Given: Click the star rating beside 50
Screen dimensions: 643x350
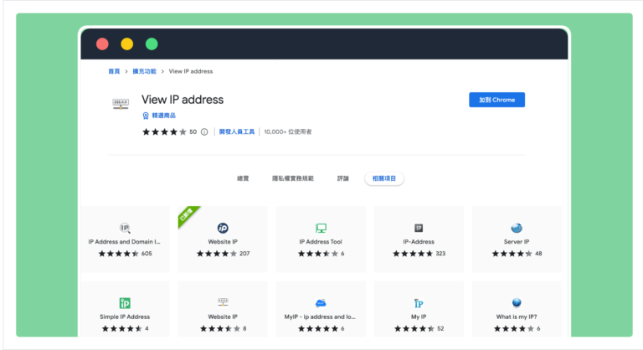Looking at the screenshot, I should click(x=164, y=131).
